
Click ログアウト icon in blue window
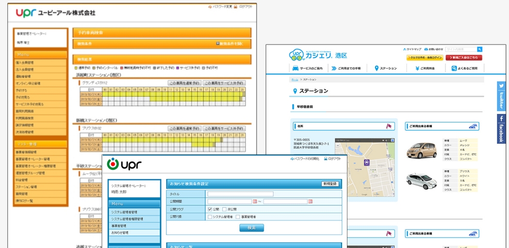(x=326, y=159)
